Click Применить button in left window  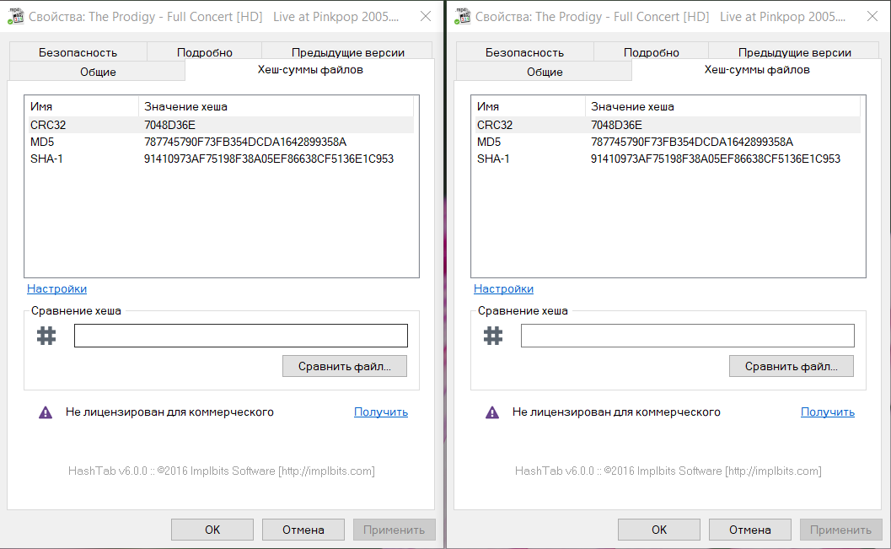(394, 530)
